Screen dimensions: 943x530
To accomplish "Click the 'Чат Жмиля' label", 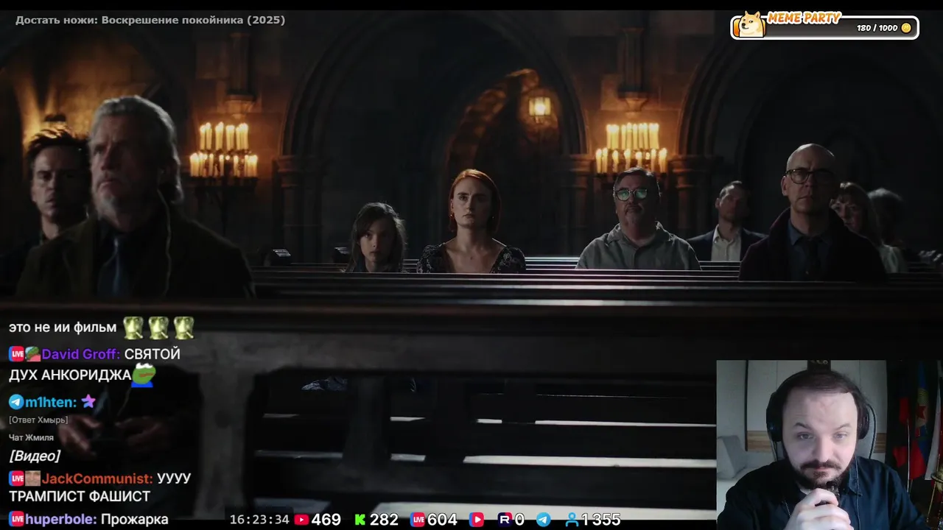I will click(31, 437).
